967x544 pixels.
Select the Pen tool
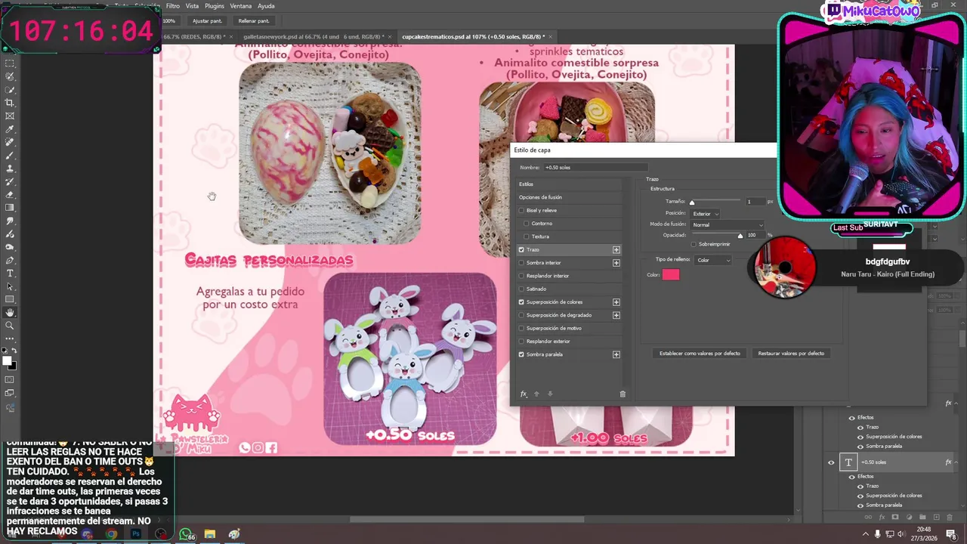[x=10, y=261]
